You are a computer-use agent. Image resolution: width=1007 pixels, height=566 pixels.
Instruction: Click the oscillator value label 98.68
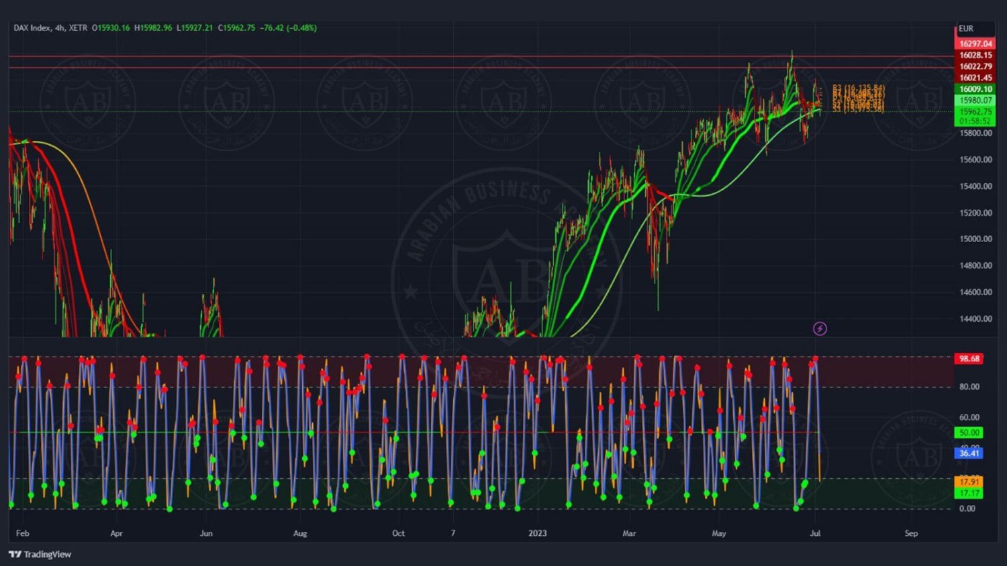pyautogui.click(x=969, y=359)
